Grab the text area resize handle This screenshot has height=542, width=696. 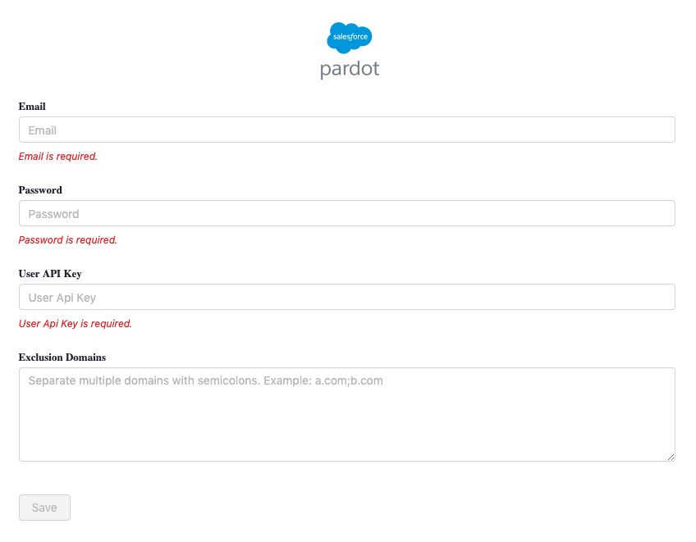coord(671,457)
